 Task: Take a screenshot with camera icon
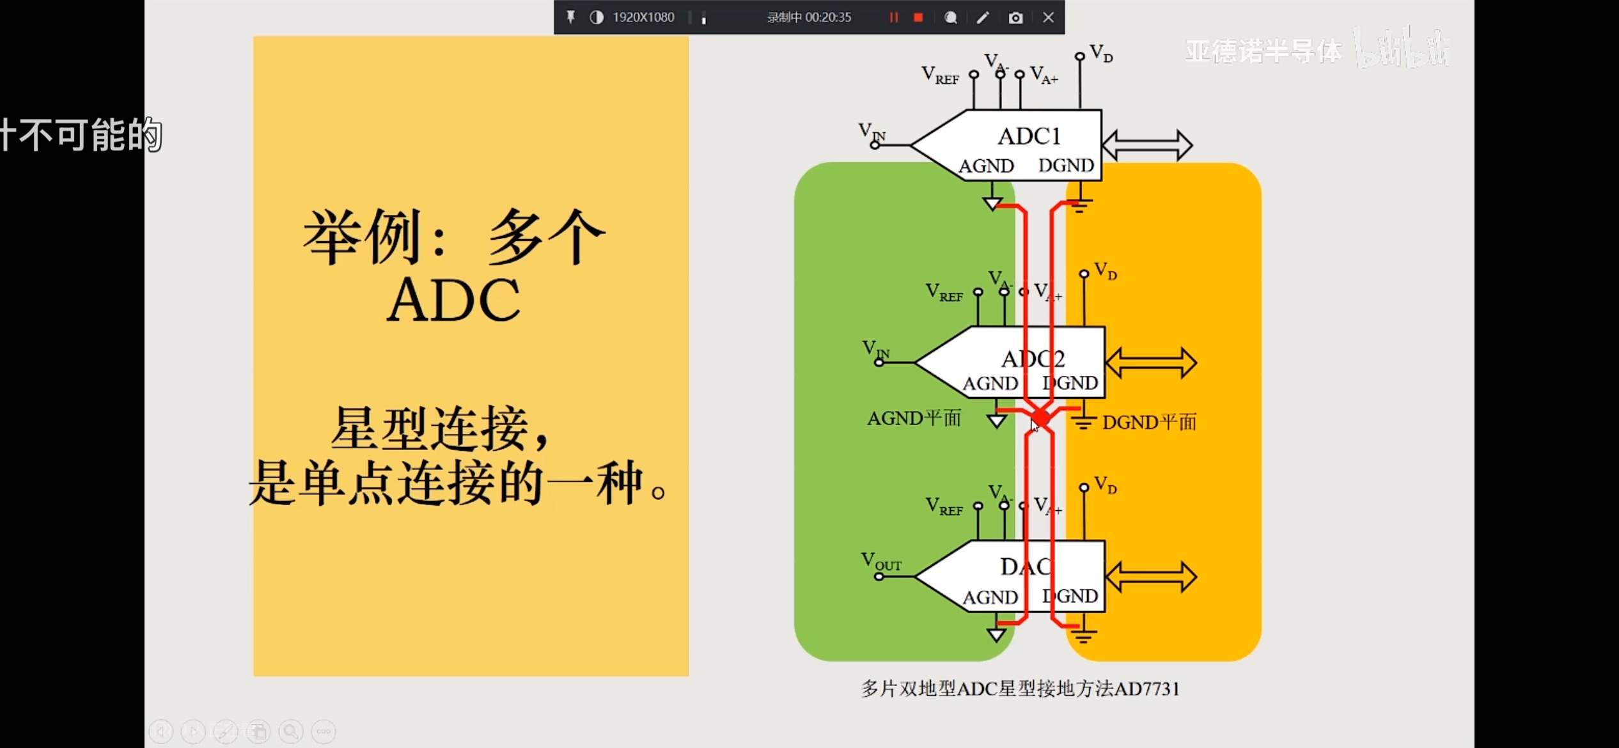pos(1015,17)
